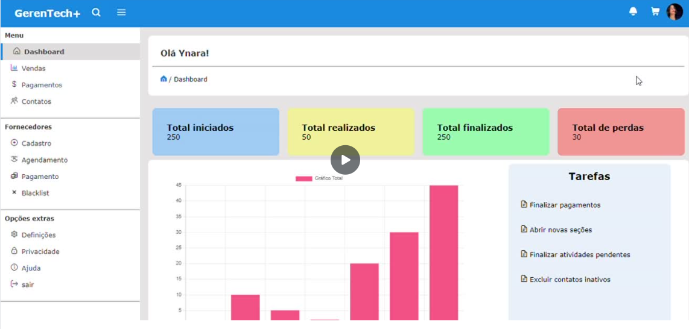The width and height of the screenshot is (689, 329).
Task: Click the sair logout link
Action: tap(27, 284)
